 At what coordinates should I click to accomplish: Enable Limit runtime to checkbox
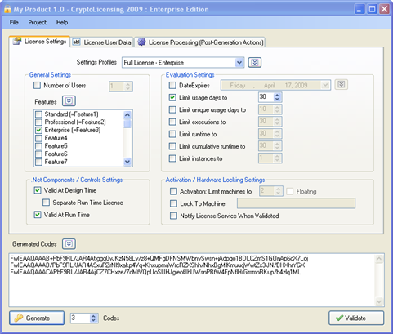[x=172, y=134]
